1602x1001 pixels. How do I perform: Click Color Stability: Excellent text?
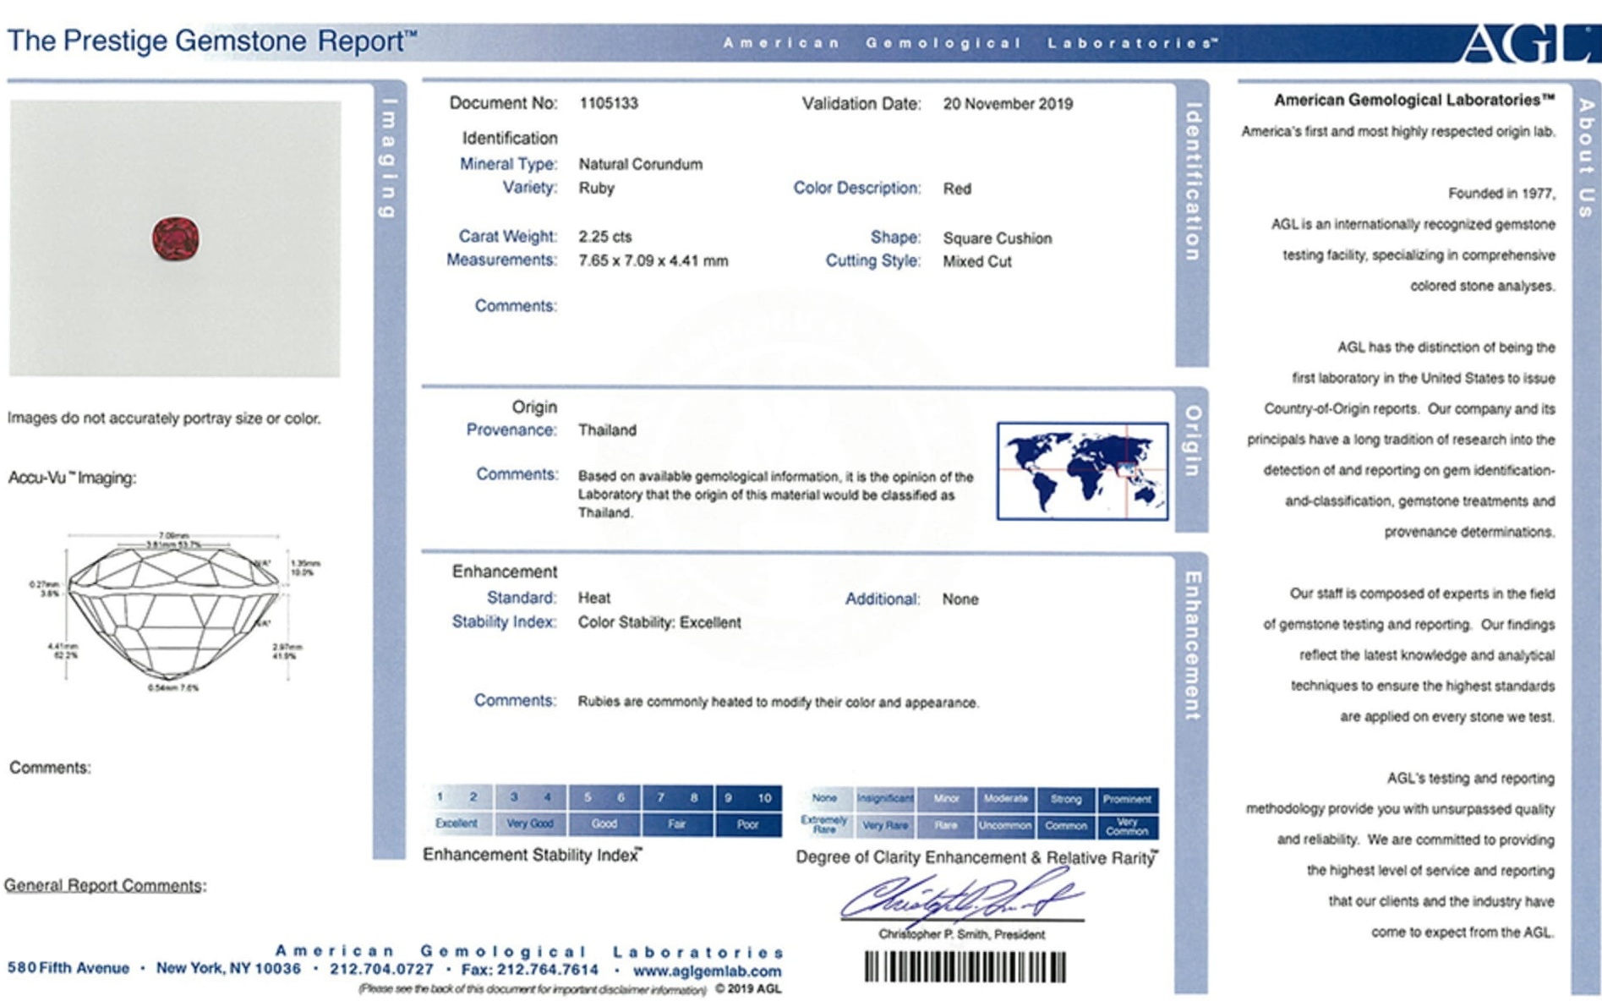click(660, 622)
